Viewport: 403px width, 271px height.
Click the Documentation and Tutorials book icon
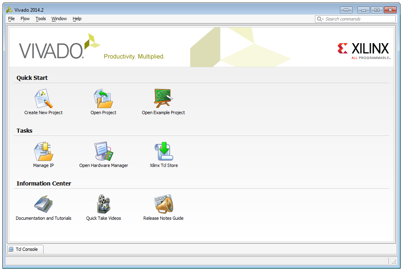click(x=44, y=204)
